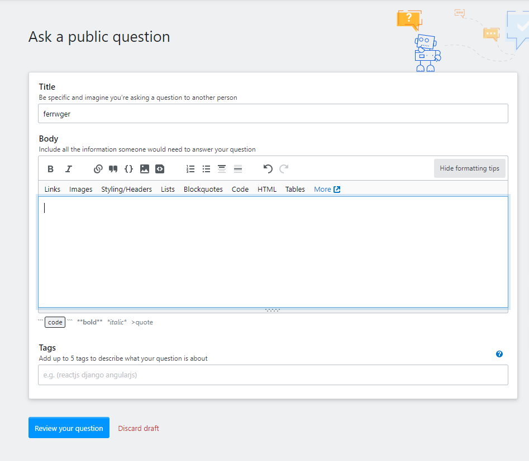Screen dimensions: 529x461
Task: Click the 'Body' field label
Action: click(x=49, y=139)
